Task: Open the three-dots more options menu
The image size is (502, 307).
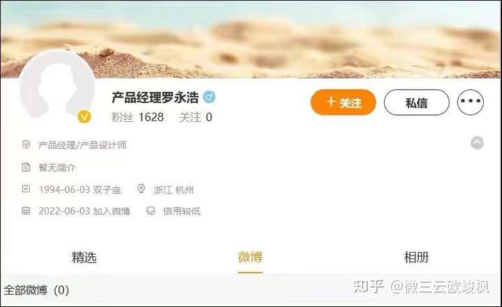Action: pos(471,102)
